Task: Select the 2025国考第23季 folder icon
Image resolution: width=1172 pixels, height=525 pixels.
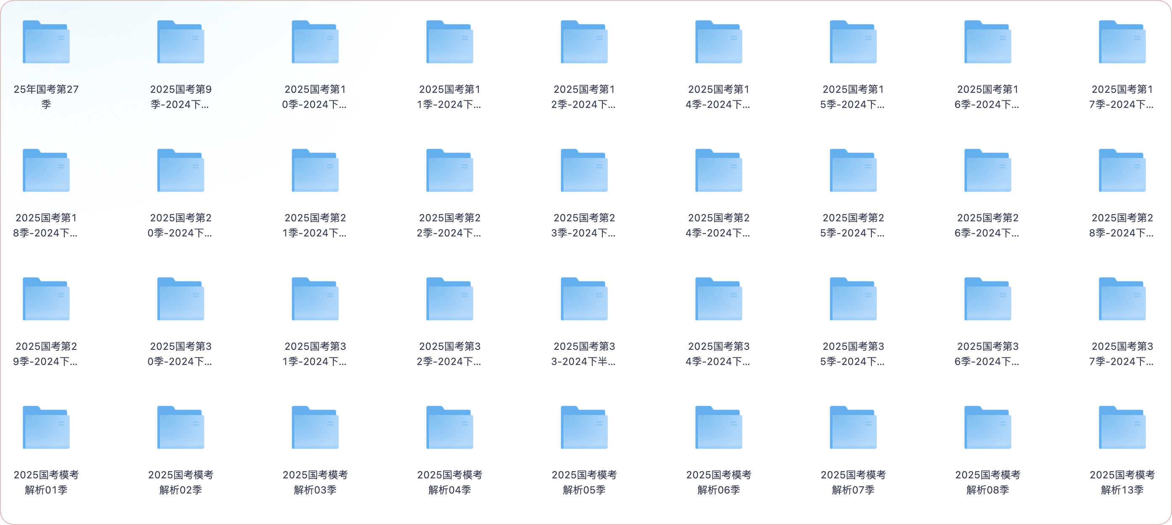Action: [x=584, y=171]
